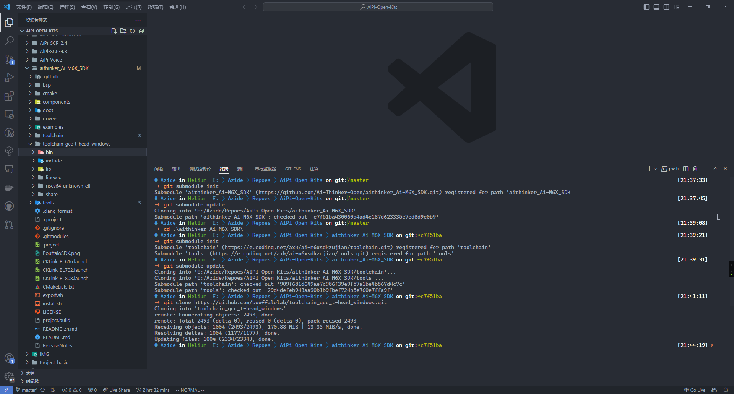Open Remote Explorer in activity bar
The height and width of the screenshot is (394, 734).
coord(9,114)
